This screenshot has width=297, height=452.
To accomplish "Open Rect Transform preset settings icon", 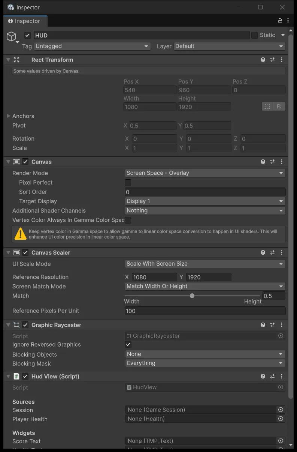I will (272, 60).
